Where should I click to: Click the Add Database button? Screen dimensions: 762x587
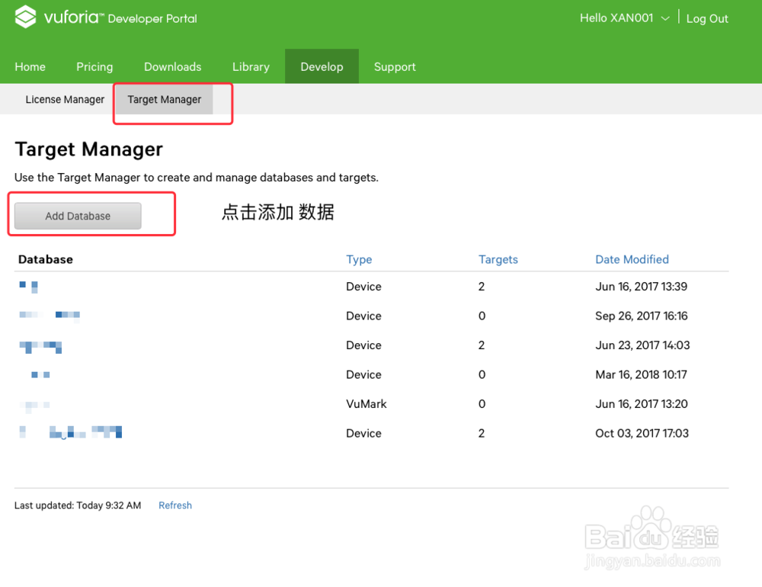pos(78,216)
